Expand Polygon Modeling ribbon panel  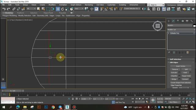[x=9, y=16]
